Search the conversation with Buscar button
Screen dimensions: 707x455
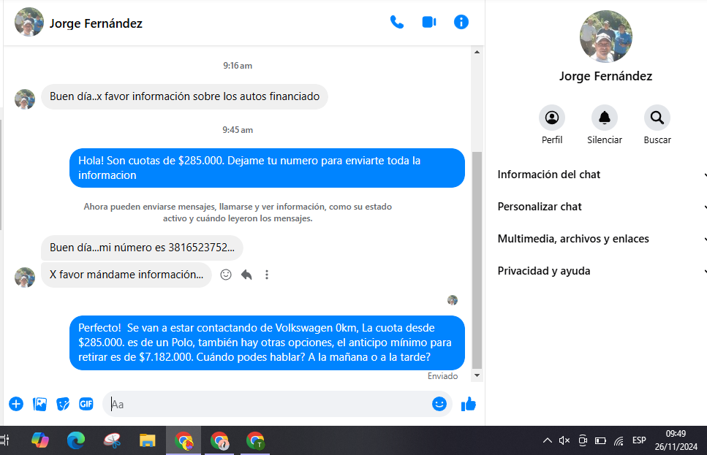pos(657,118)
